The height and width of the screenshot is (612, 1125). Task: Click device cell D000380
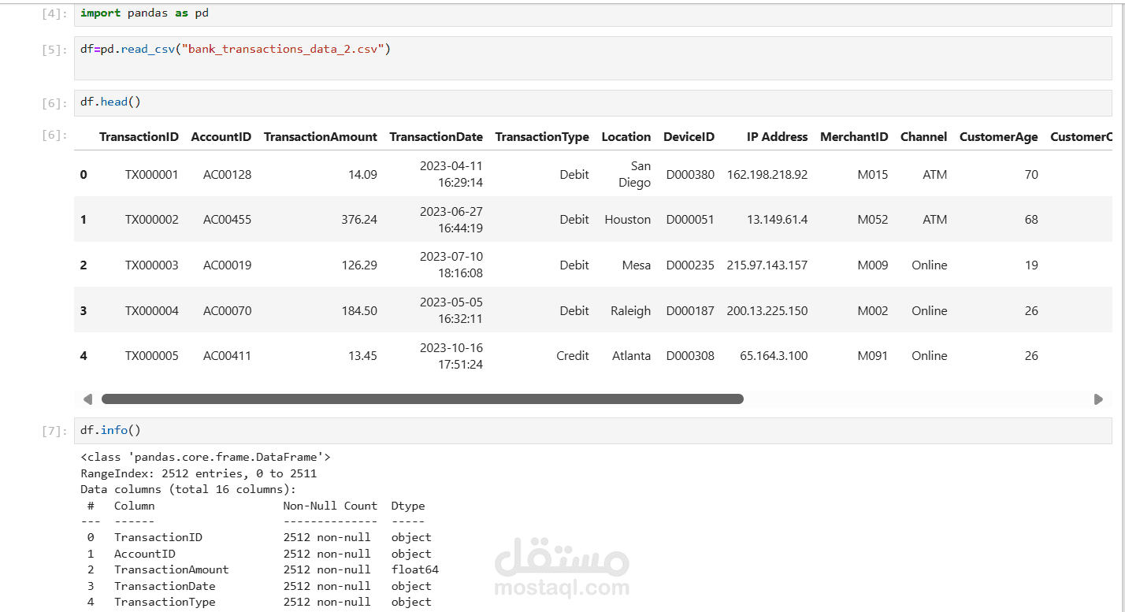click(690, 175)
